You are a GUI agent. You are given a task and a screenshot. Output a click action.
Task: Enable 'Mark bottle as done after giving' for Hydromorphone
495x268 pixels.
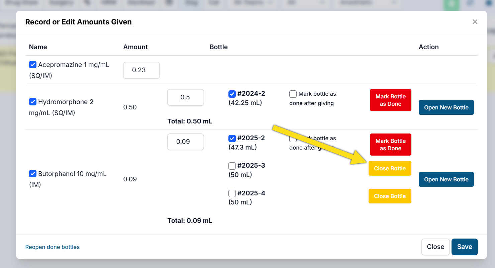click(x=293, y=94)
